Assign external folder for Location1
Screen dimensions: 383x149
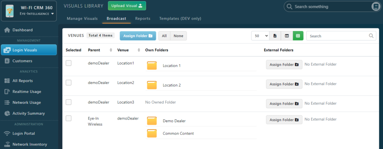click(x=284, y=65)
